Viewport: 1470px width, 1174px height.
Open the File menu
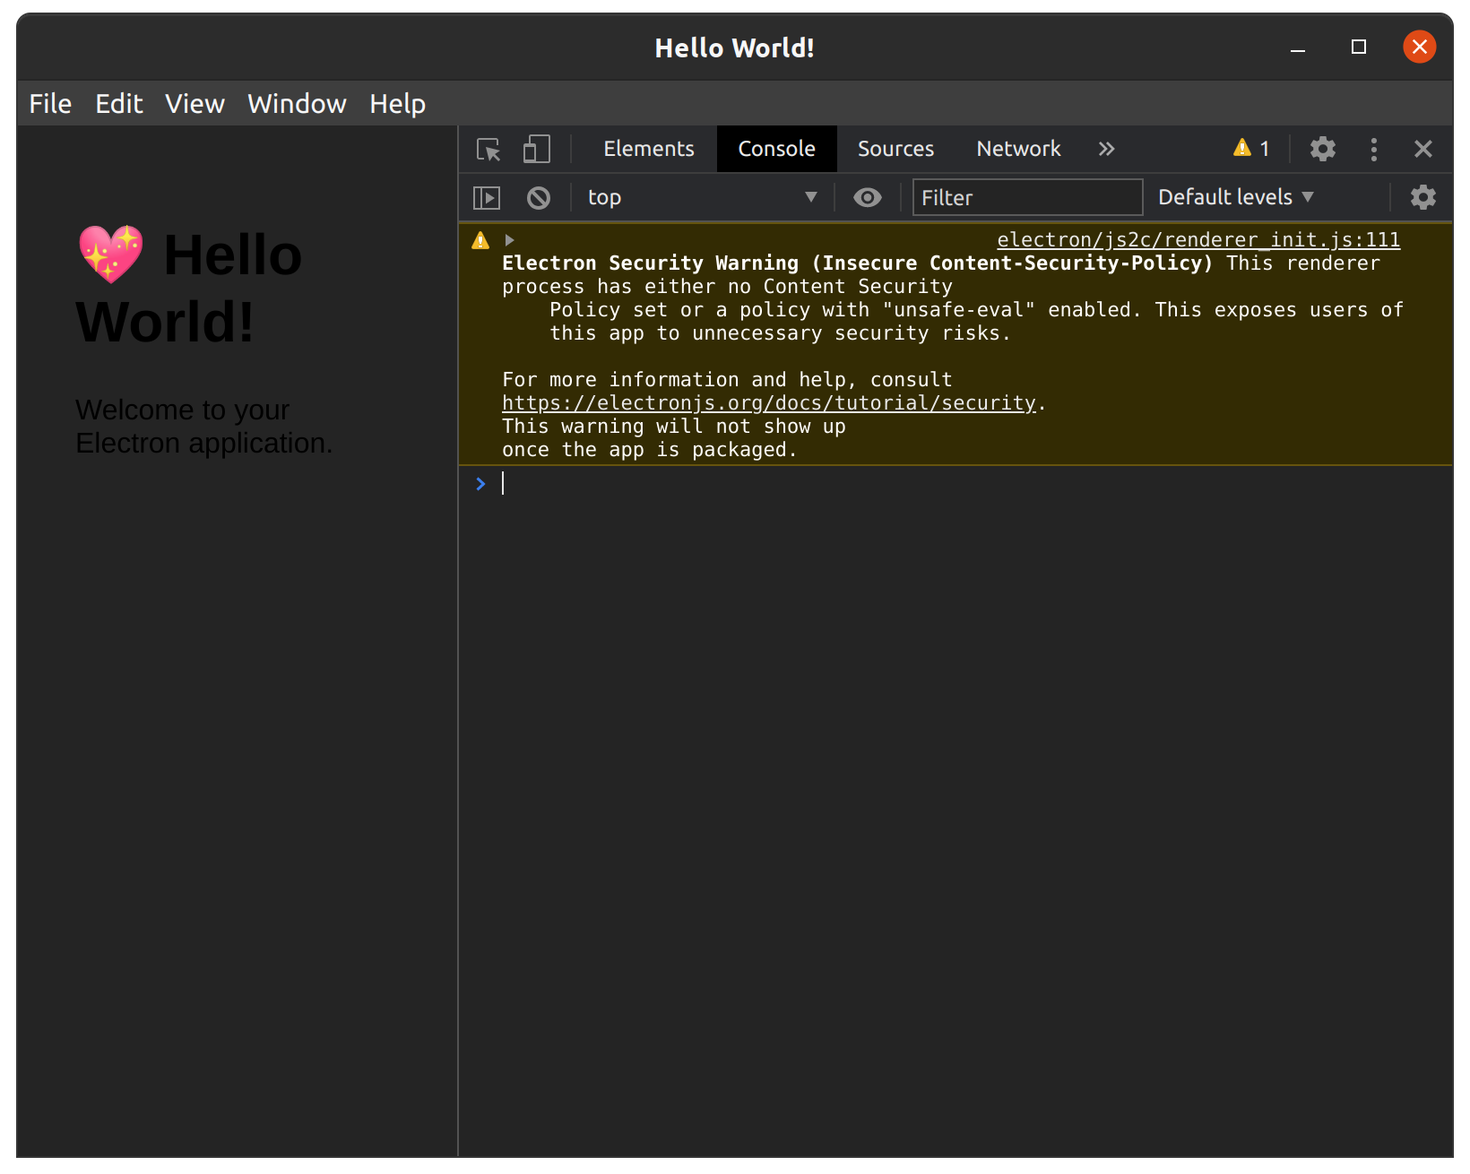point(50,104)
